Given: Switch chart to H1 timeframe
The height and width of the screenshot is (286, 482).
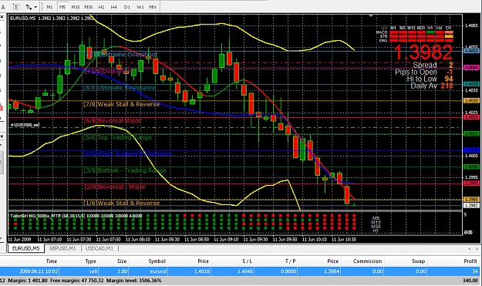Looking at the screenshot, I should pos(101,7).
